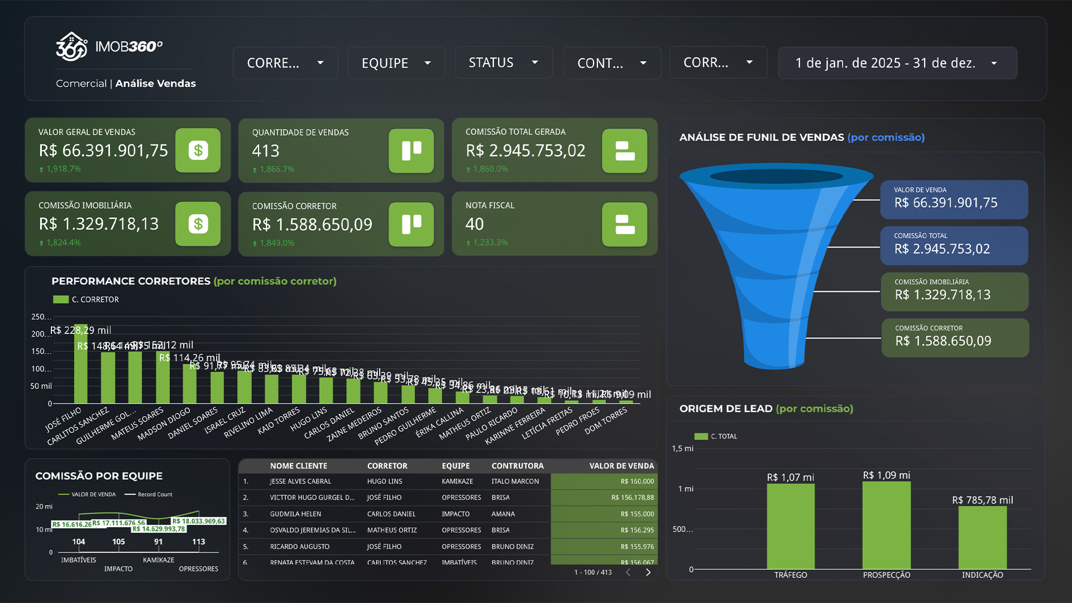
Task: Open the STATUS filter dropdown
Action: click(503, 63)
